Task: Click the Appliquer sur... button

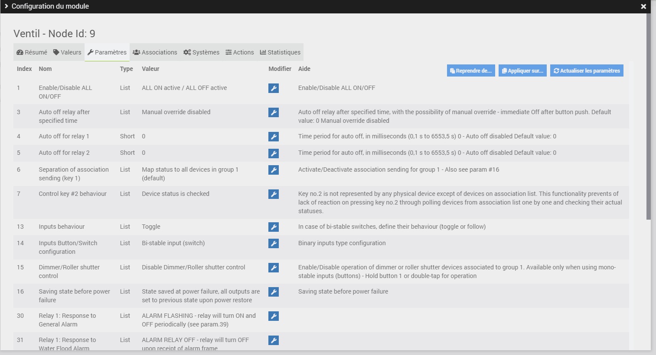Action: tap(522, 70)
